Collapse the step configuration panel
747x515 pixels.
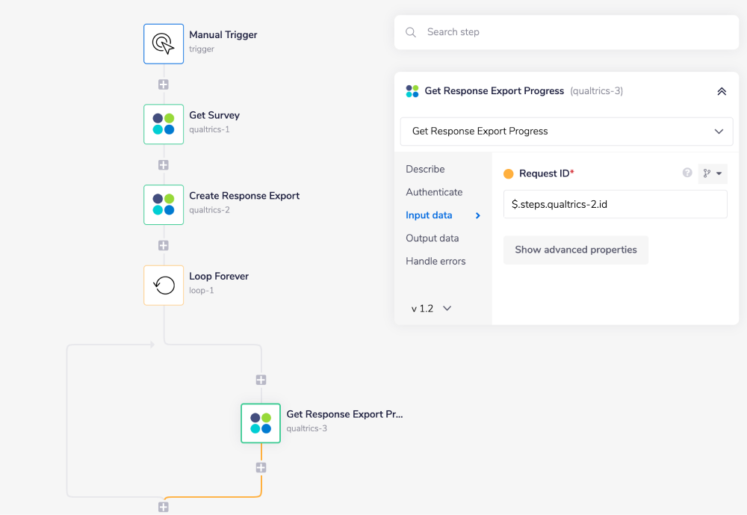tap(722, 90)
